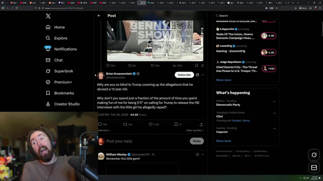Bookmark page with star icon in address bar
Image resolution: width=323 pixels, height=181 pixels.
point(277,8)
